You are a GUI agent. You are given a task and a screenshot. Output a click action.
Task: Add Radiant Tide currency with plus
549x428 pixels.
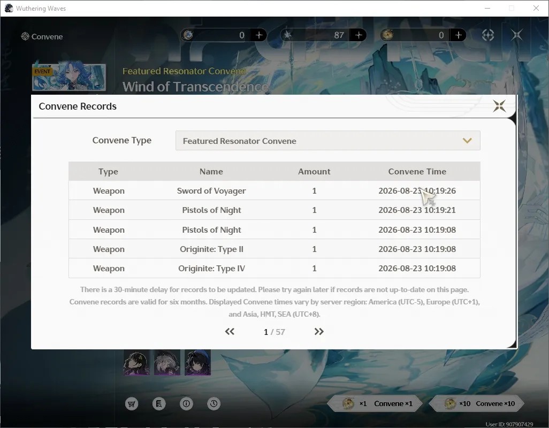click(459, 35)
